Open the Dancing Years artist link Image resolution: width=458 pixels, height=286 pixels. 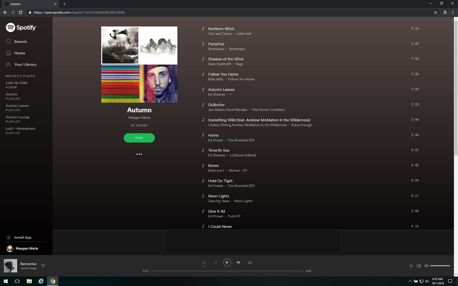click(x=219, y=201)
